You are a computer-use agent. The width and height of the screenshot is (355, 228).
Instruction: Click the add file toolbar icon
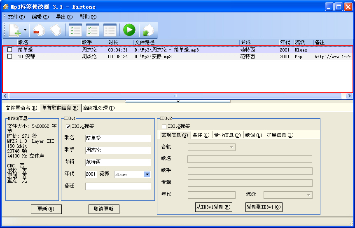(14, 30)
